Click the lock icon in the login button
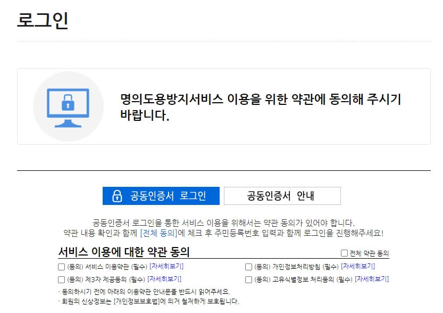The height and width of the screenshot is (313, 443). [x=117, y=196]
